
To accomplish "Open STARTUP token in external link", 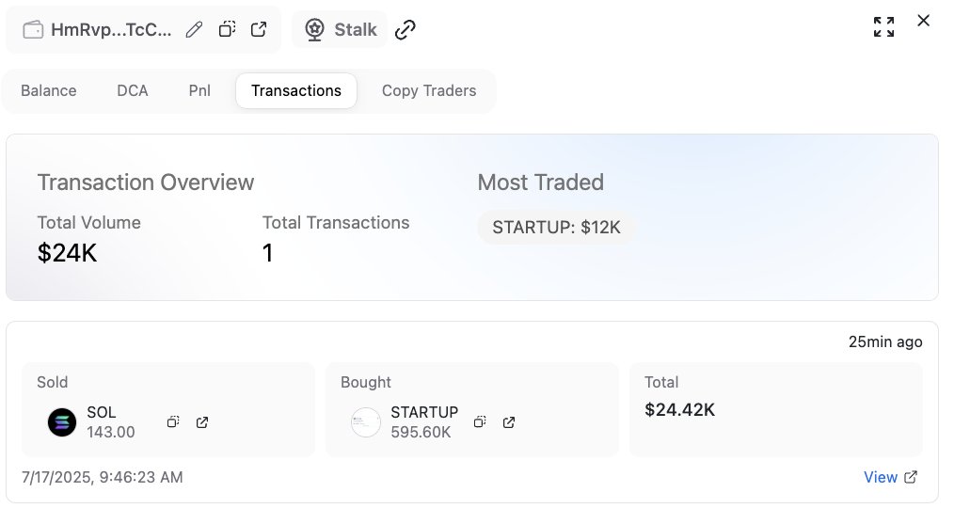I will click(509, 421).
